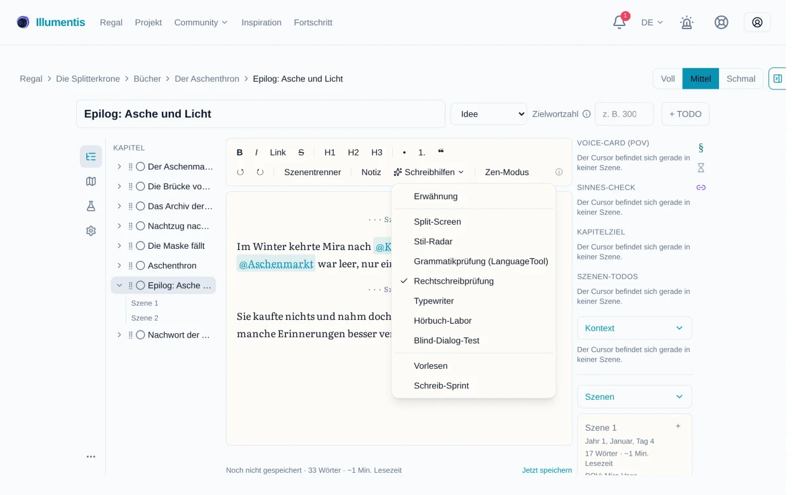Image resolution: width=792 pixels, height=495 pixels.
Task: Open the three-dots more menu
Action: [91, 456]
